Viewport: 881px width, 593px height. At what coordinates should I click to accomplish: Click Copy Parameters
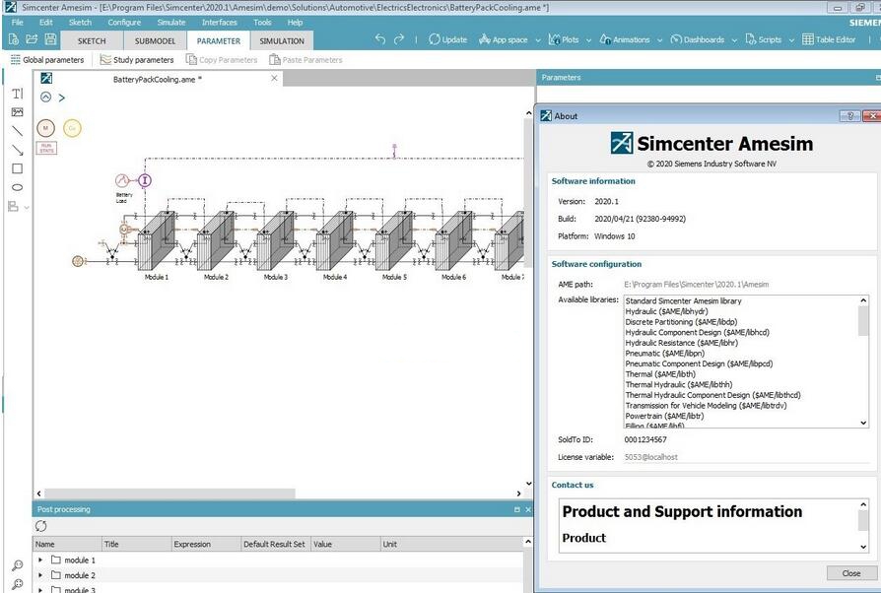(222, 59)
